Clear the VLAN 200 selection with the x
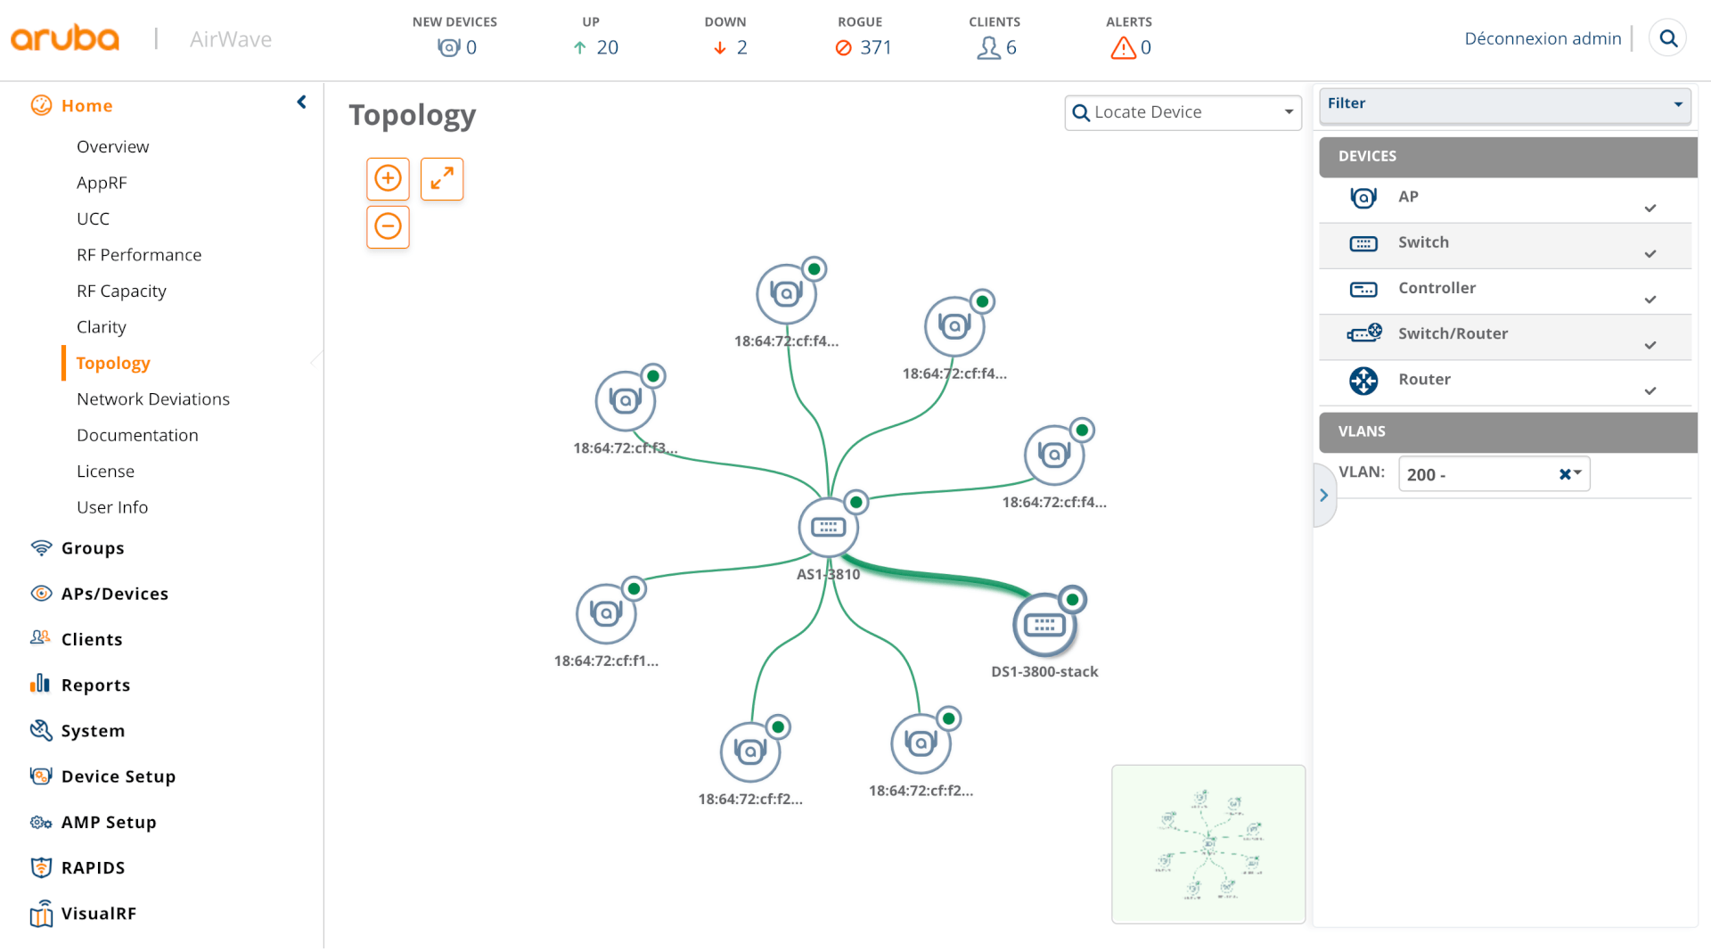 [1565, 473]
